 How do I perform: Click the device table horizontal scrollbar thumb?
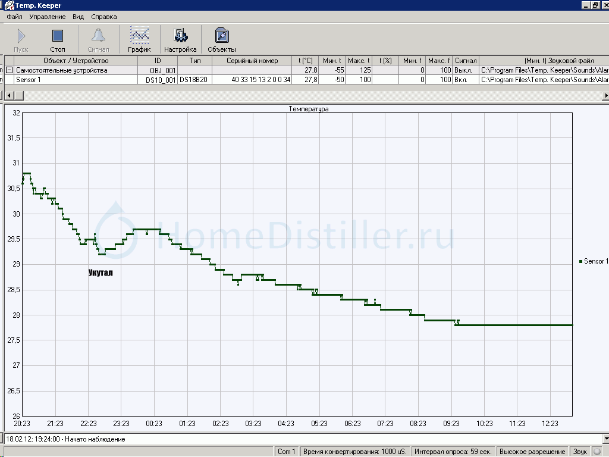(x=19, y=95)
